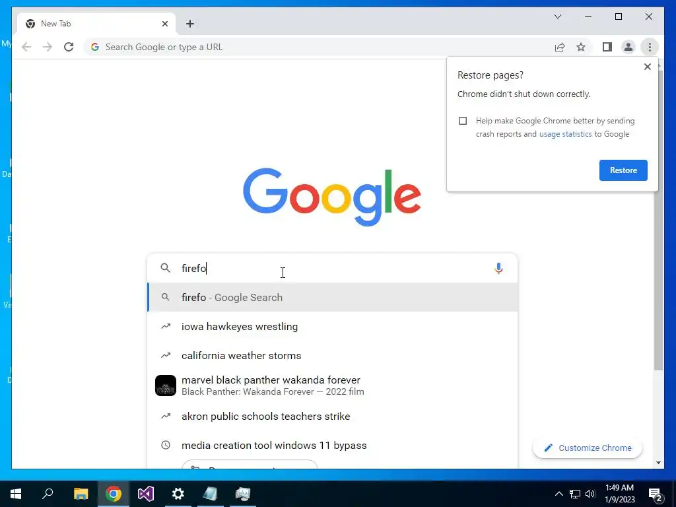676x507 pixels.
Task: Open File Explorer from taskbar
Action: tap(81, 494)
